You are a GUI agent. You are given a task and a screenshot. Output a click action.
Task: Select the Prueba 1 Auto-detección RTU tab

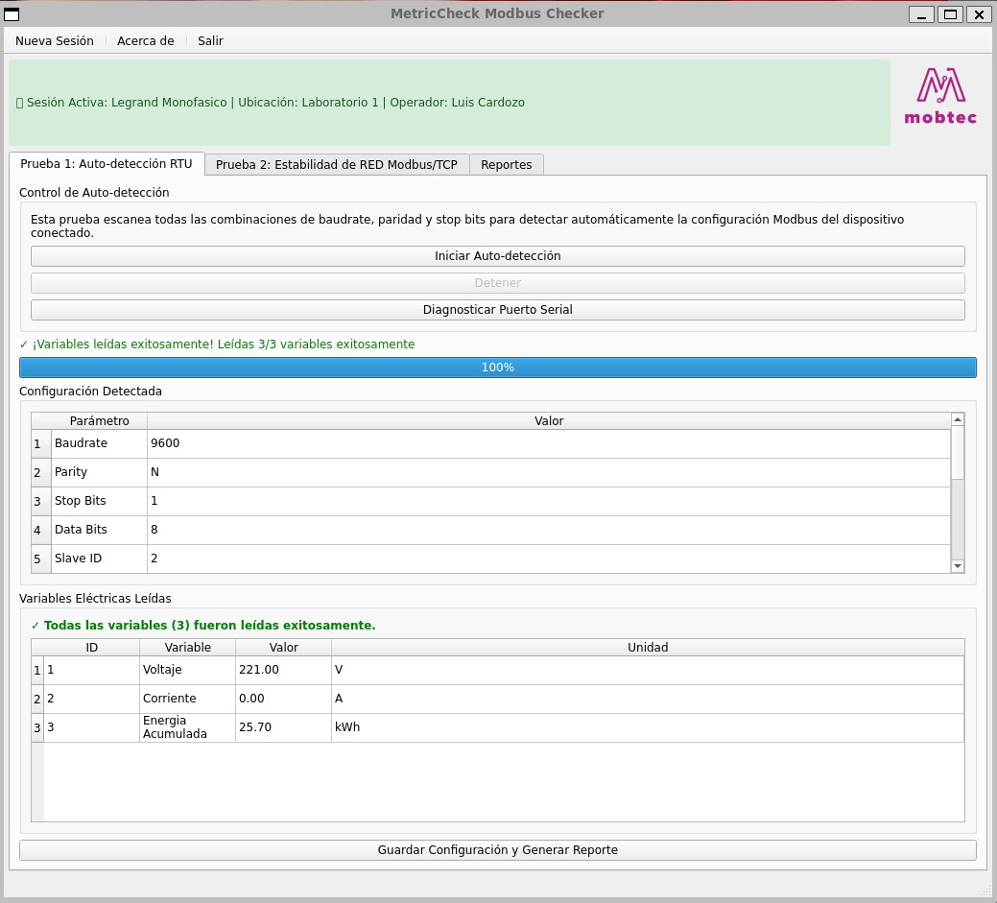[x=107, y=164]
